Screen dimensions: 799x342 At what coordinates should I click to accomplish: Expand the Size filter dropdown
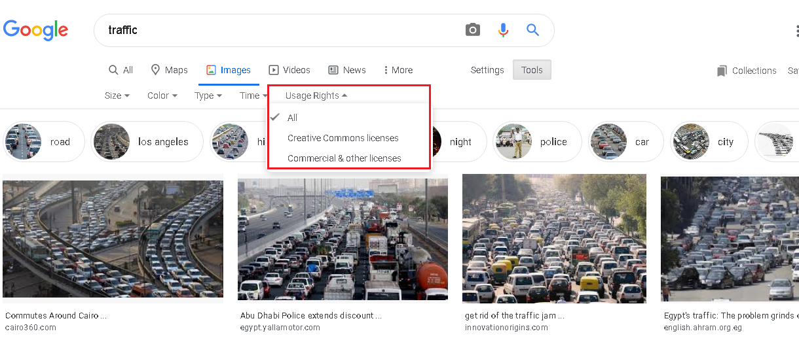pyautogui.click(x=117, y=95)
